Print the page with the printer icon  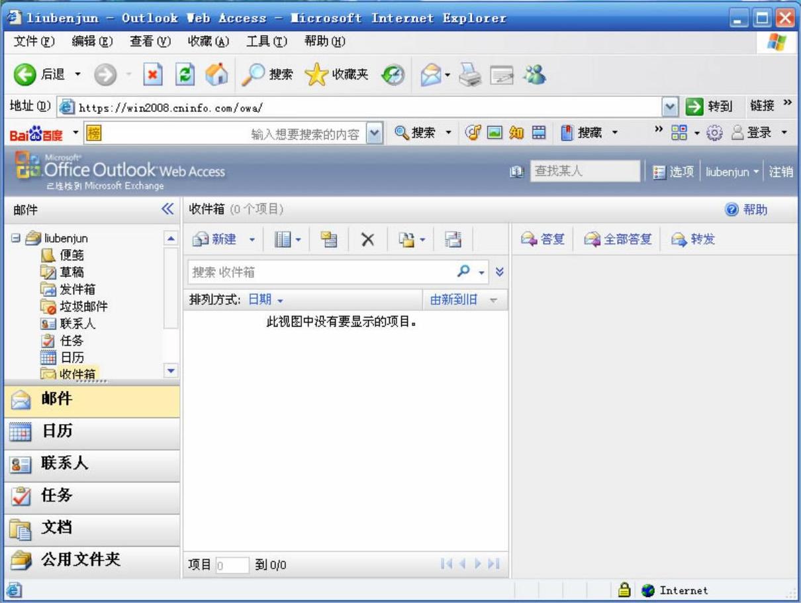point(471,75)
